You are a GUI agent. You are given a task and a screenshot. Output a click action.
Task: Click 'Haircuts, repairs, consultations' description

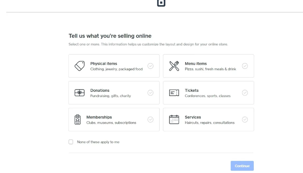pos(210,123)
